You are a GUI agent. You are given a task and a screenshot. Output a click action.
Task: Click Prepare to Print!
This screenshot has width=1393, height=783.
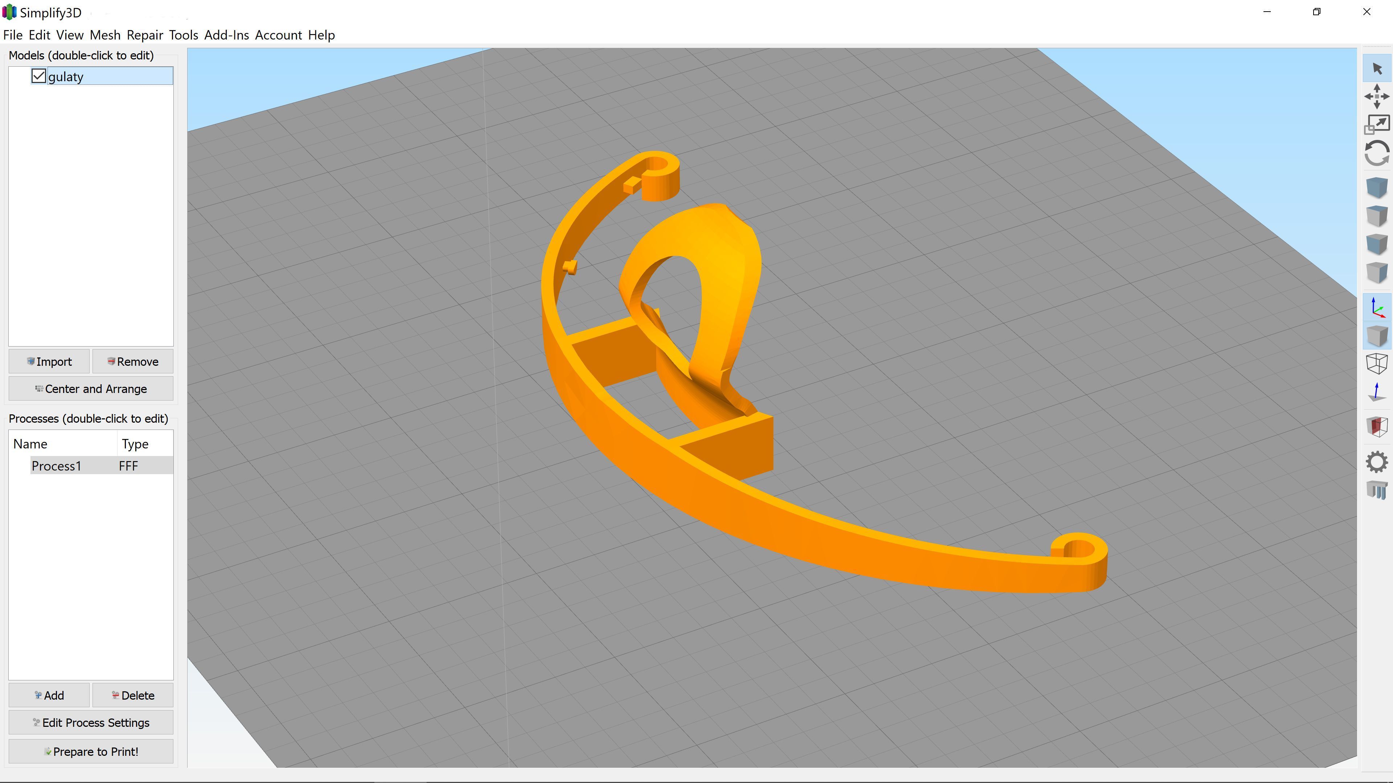point(91,752)
